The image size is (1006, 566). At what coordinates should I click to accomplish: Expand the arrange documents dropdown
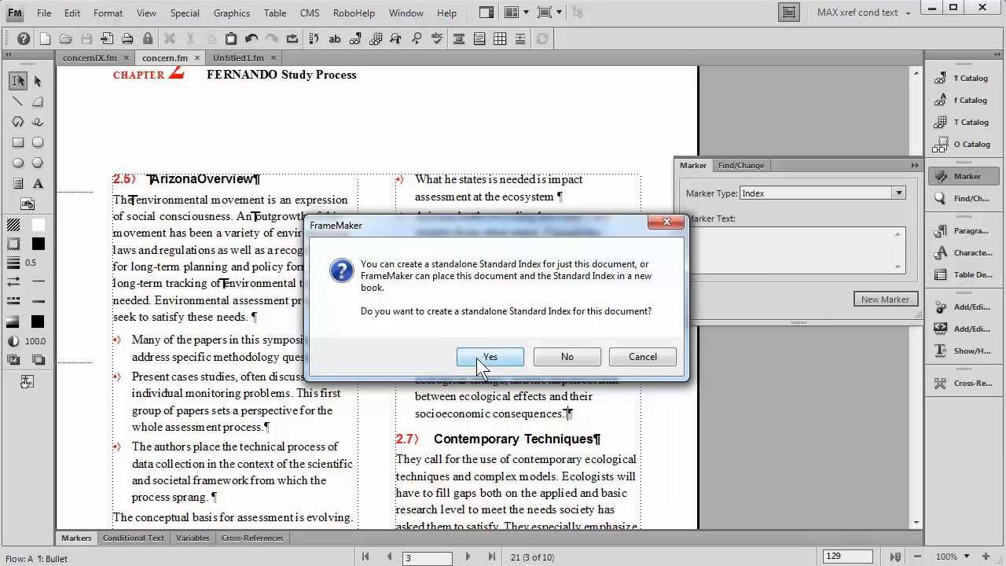pyautogui.click(x=526, y=13)
